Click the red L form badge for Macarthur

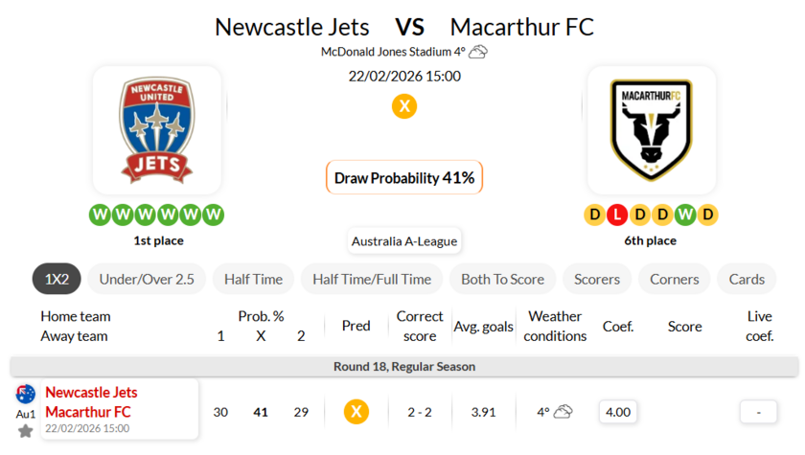click(x=617, y=215)
